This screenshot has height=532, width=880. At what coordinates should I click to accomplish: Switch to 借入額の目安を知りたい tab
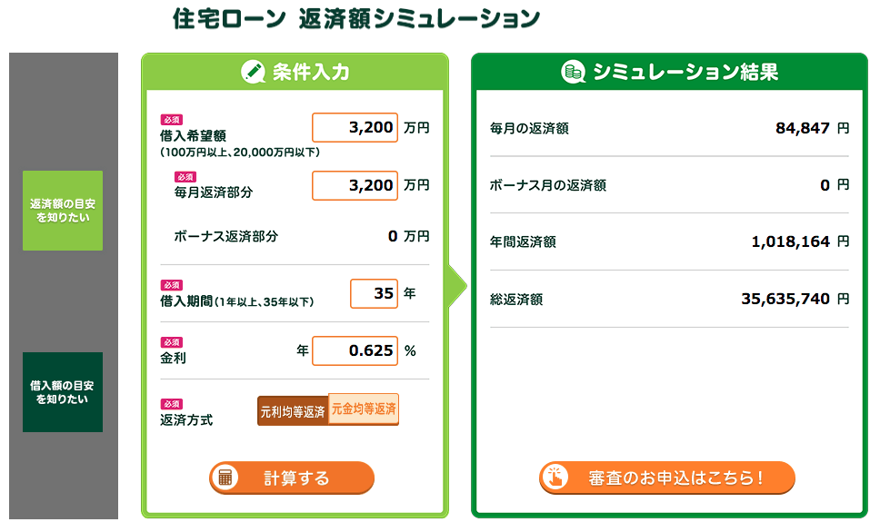63,392
